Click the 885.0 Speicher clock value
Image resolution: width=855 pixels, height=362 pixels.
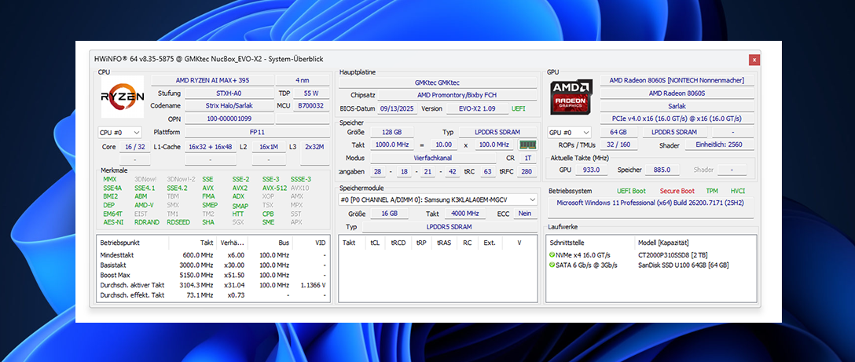click(x=662, y=170)
